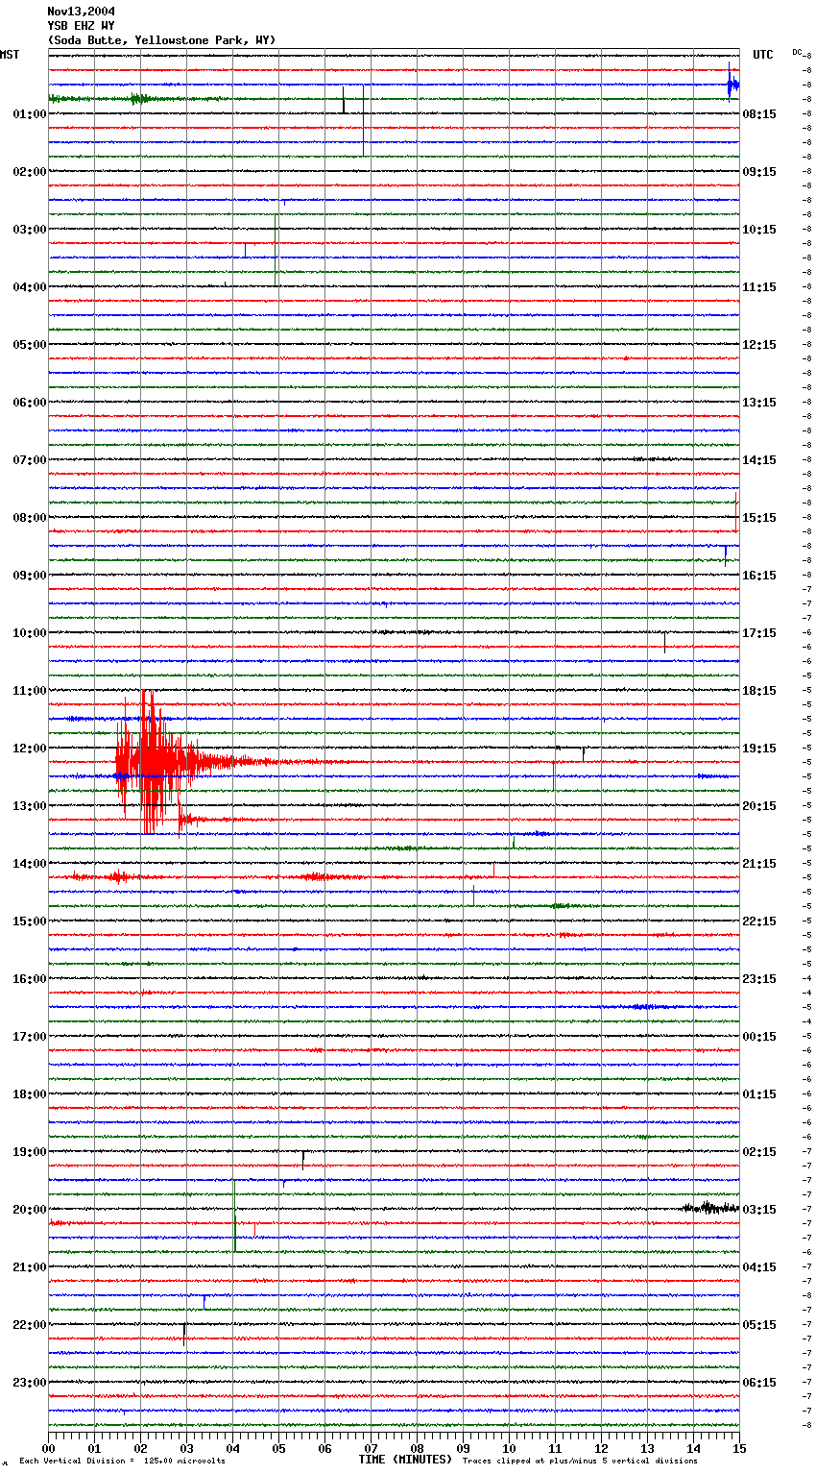816x1474 pixels.
Task: Click the 12:15 UTC time label
Action: coord(759,345)
